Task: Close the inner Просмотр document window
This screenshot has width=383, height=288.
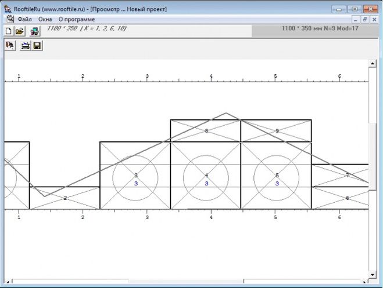Action: point(374,19)
